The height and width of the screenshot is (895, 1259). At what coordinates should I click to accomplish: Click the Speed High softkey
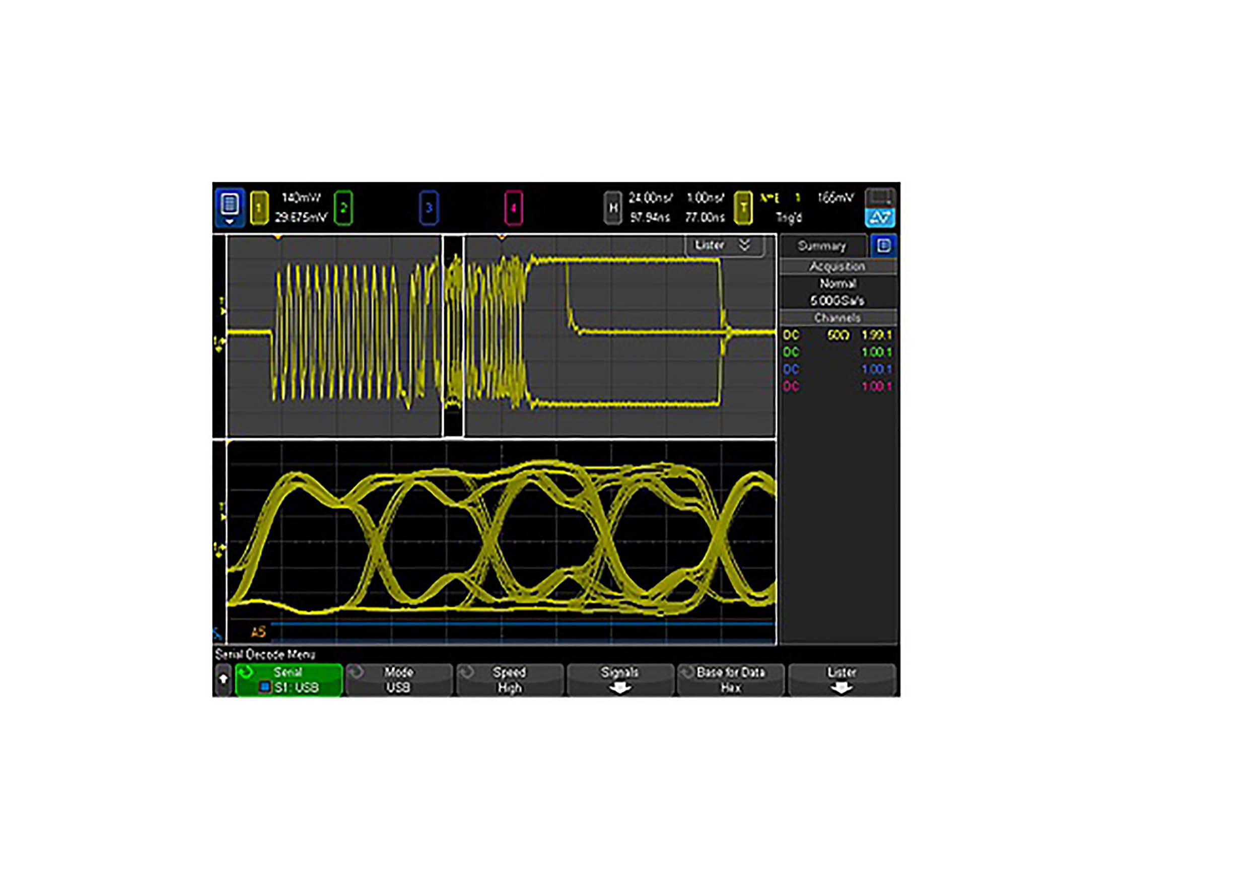[x=510, y=680]
